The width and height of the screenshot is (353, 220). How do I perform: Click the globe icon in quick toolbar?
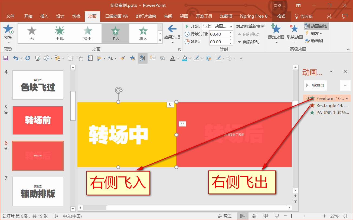[x=208, y=58]
